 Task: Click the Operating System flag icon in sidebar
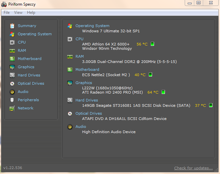(x=12, y=34)
